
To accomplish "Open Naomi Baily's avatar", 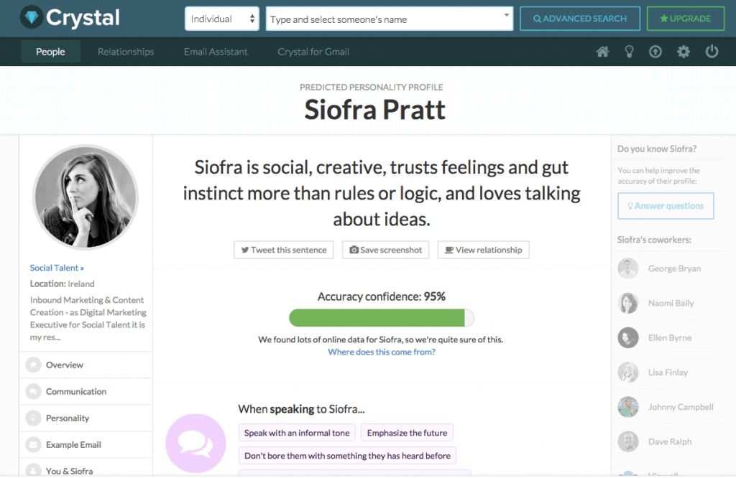I will (628, 303).
